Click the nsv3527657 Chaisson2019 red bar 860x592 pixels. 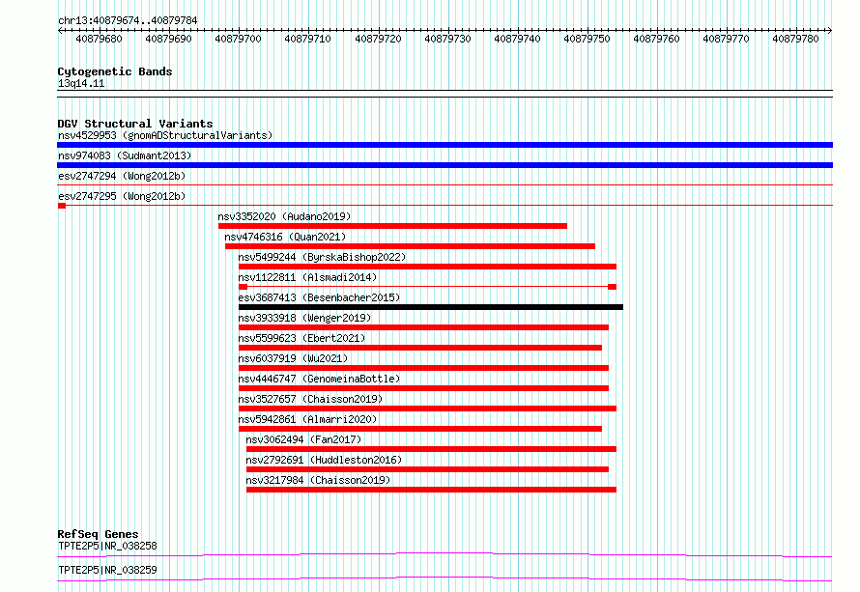(x=428, y=409)
